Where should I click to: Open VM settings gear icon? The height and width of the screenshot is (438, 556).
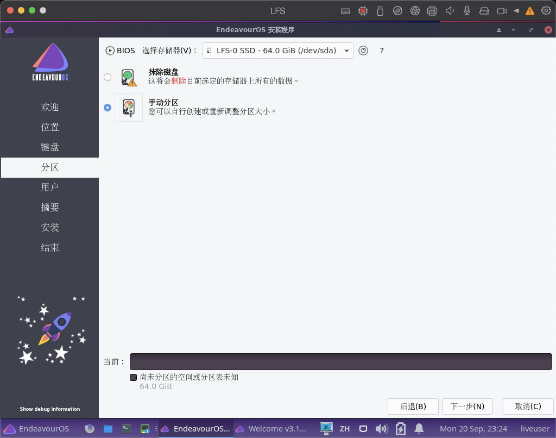point(546,11)
